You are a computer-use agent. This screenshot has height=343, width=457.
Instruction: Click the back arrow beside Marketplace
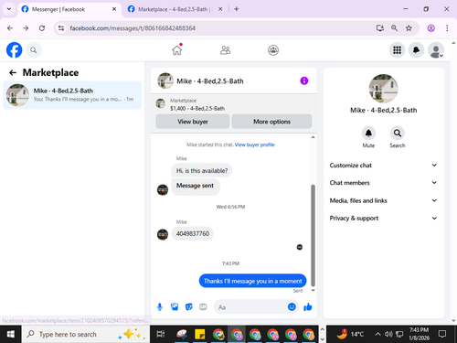[13, 72]
